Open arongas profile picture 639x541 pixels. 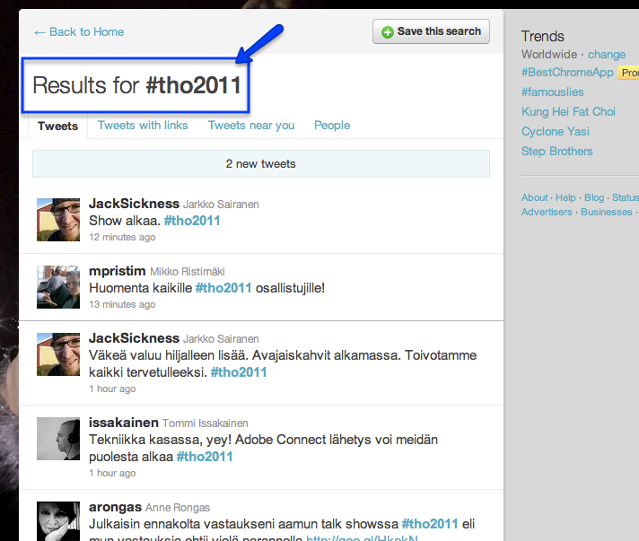[x=58, y=521]
